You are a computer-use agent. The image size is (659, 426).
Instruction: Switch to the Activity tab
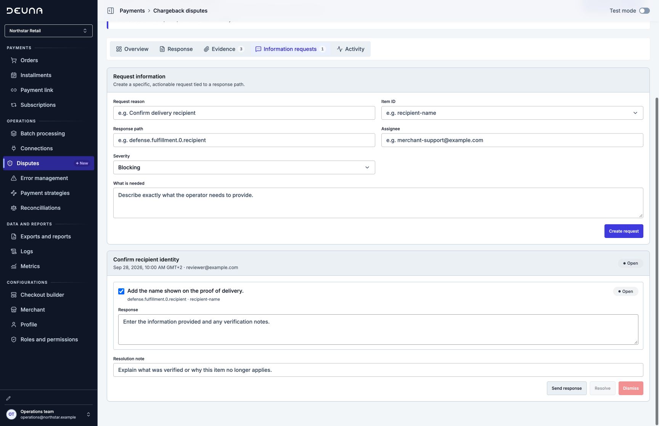351,49
